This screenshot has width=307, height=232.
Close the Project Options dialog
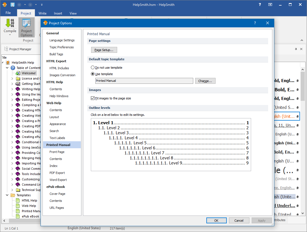[268, 23]
